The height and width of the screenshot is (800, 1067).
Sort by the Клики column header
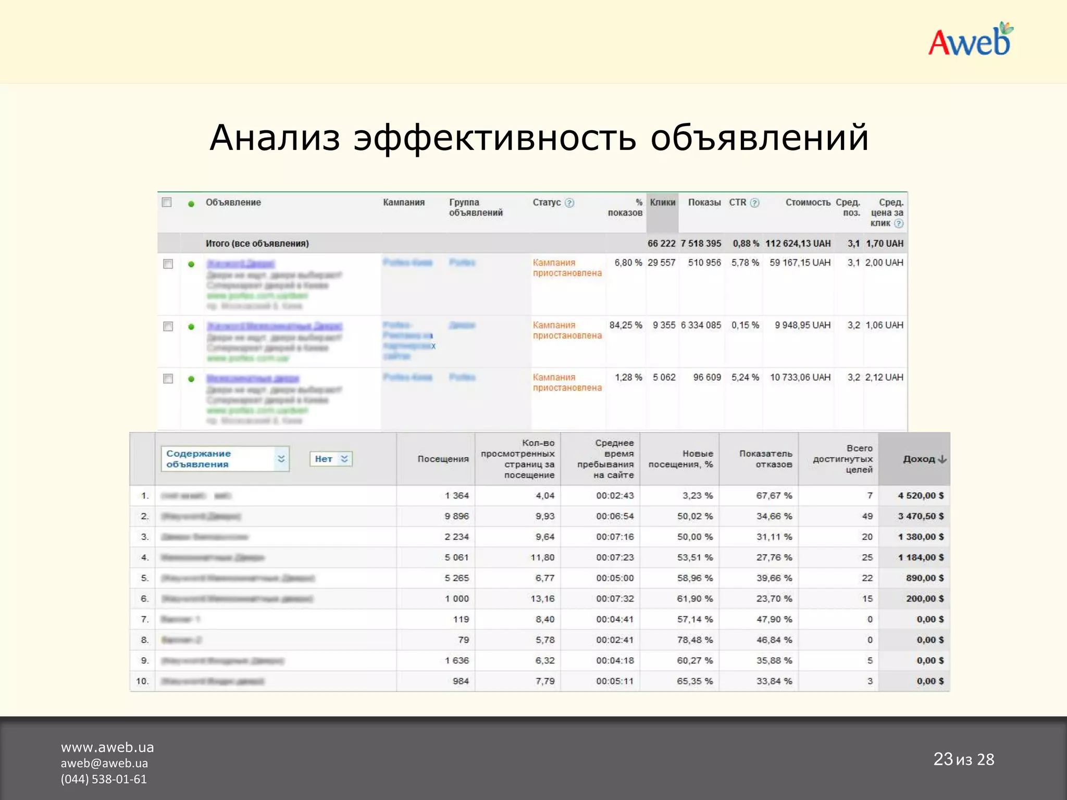(663, 202)
